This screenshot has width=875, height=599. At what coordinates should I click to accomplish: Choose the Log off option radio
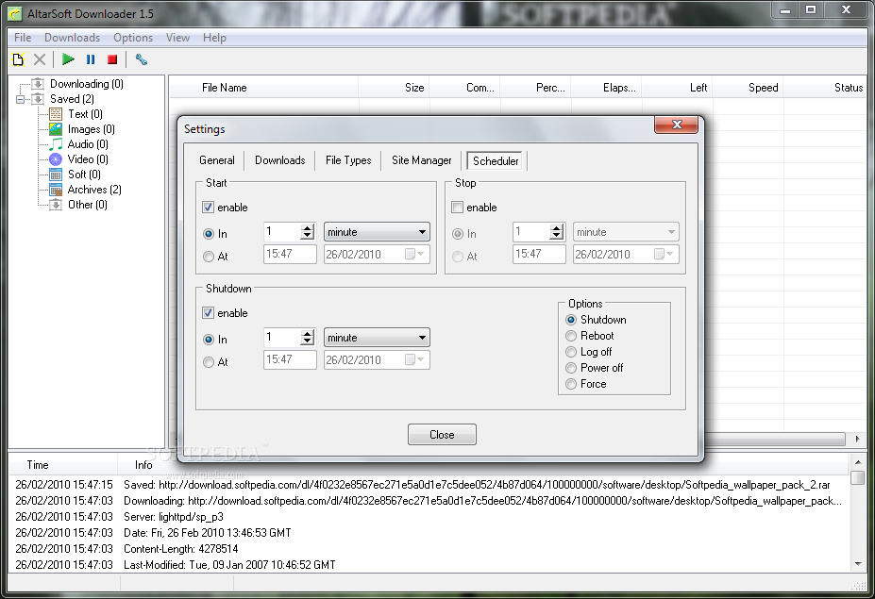pyautogui.click(x=571, y=352)
